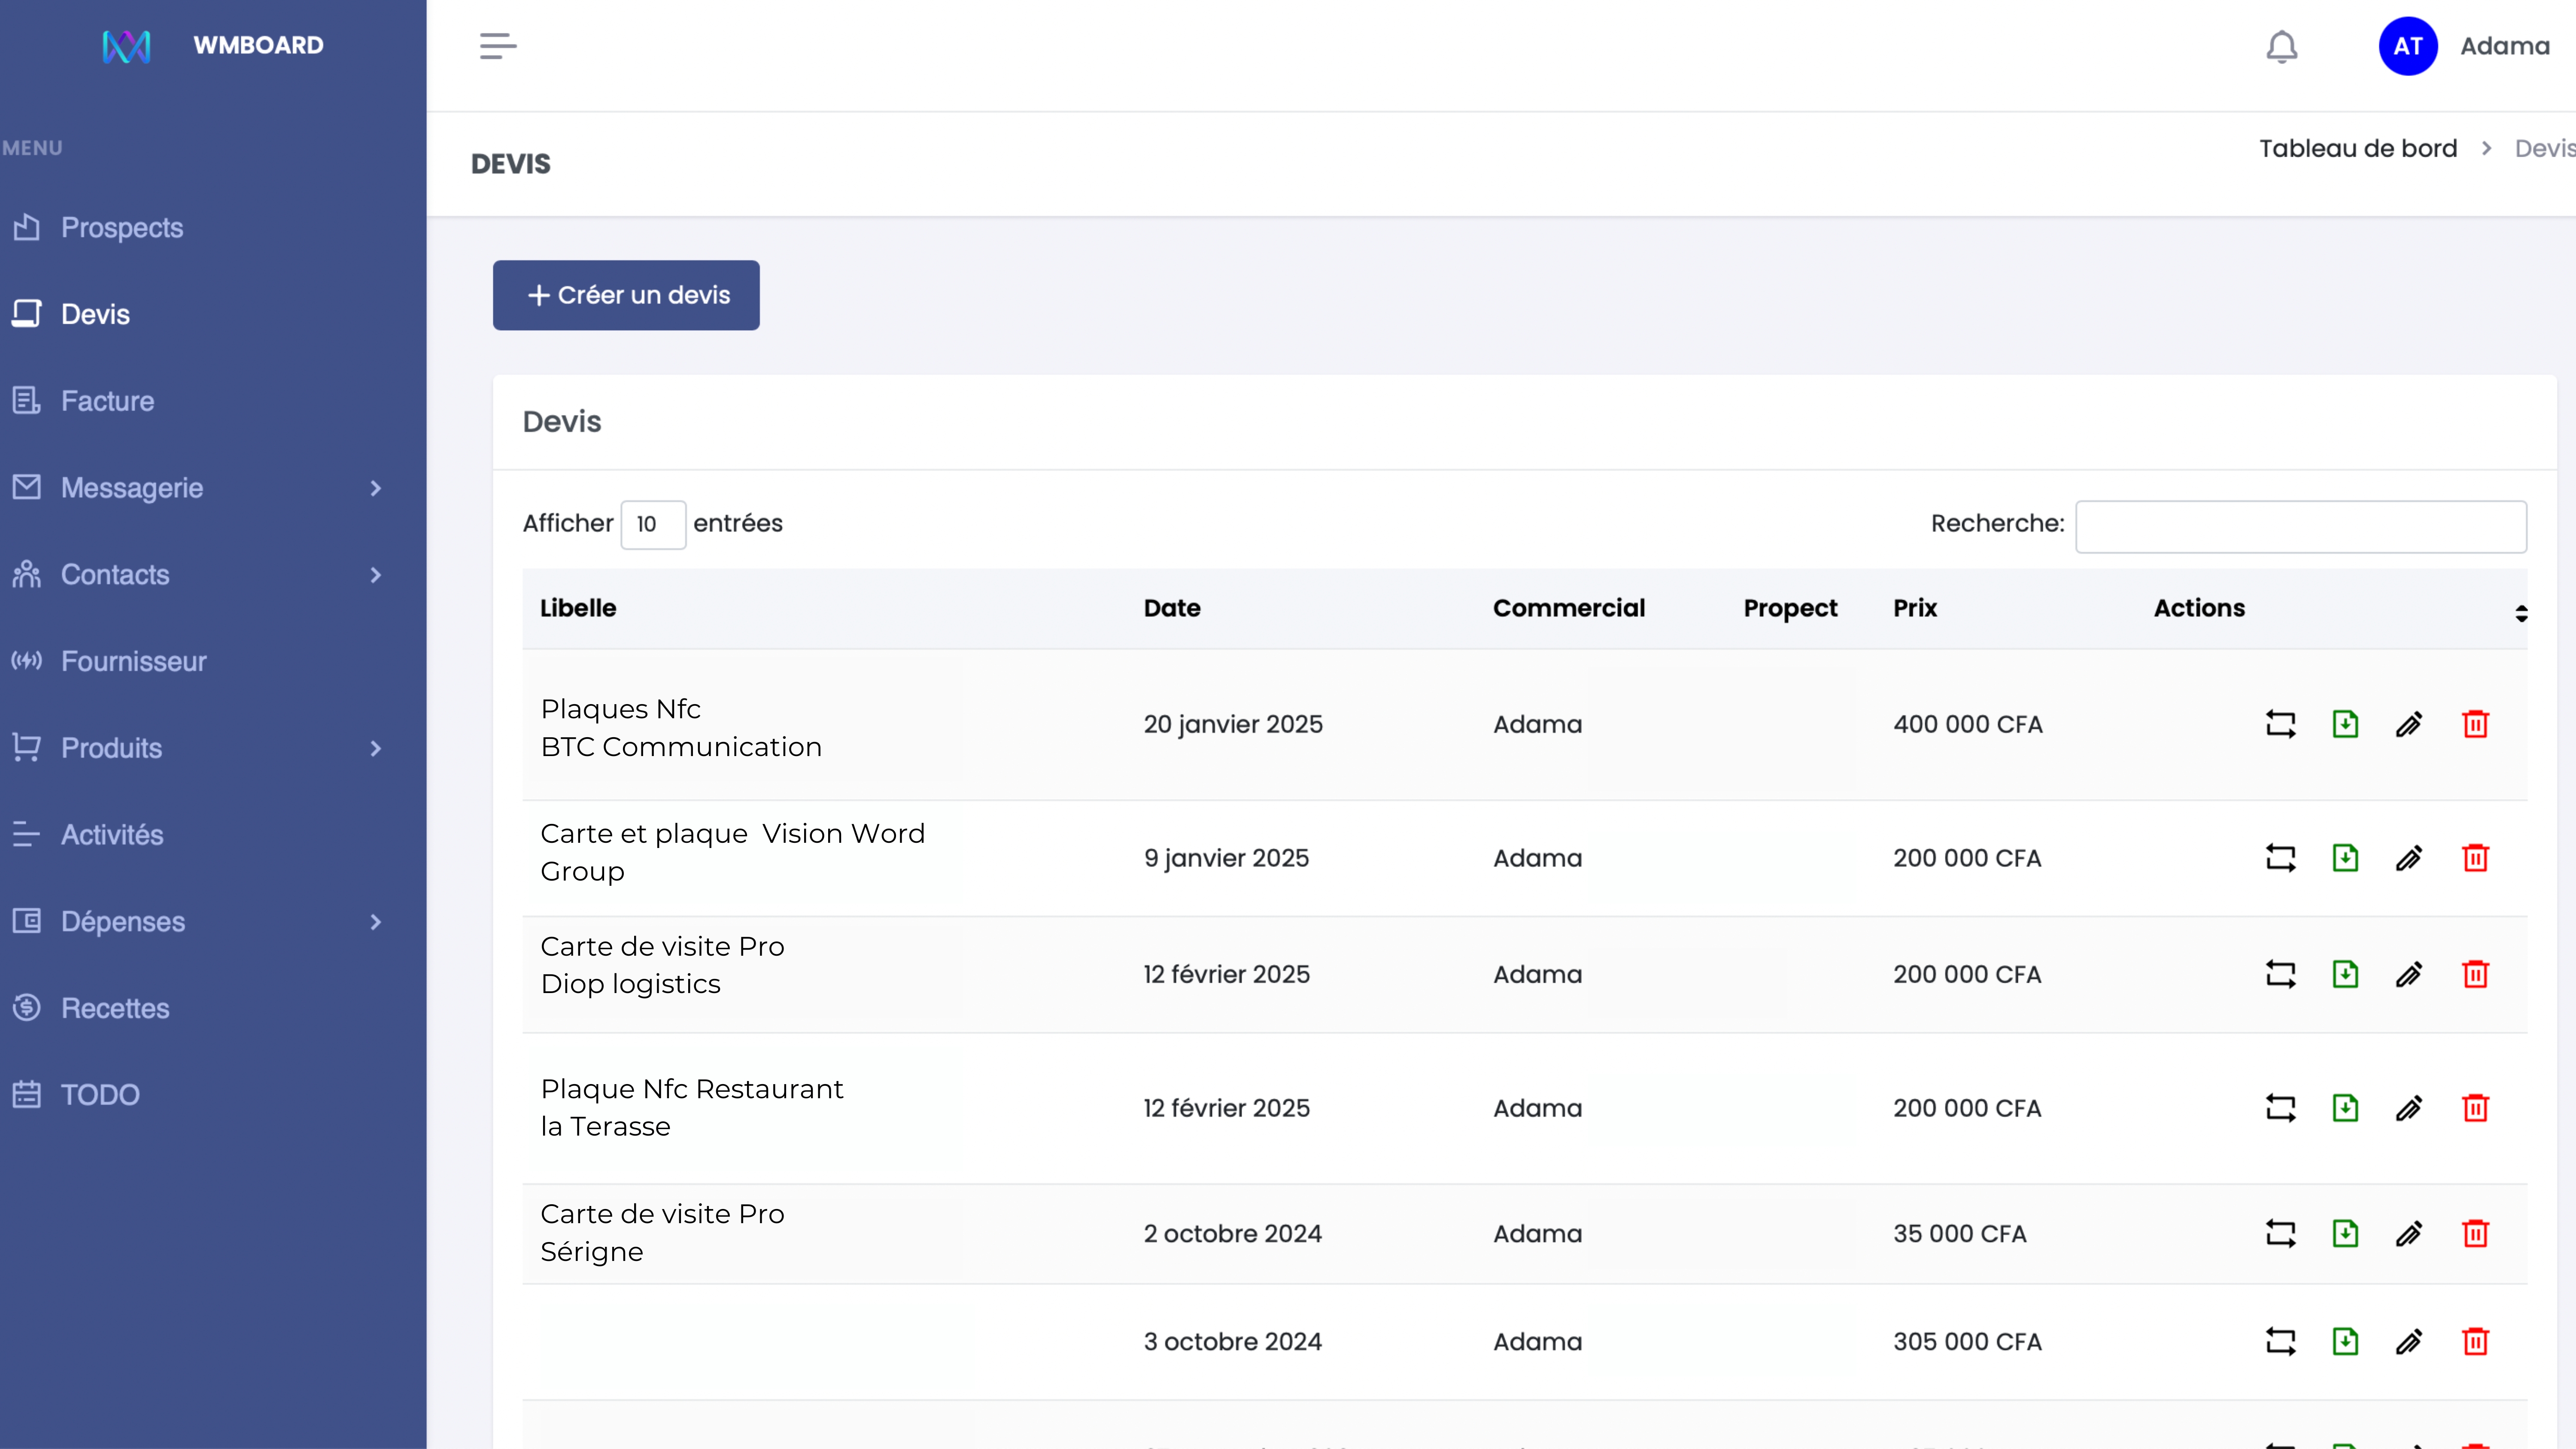
Task: Convert the Restaurant la Terasse devis
Action: (x=2280, y=1108)
